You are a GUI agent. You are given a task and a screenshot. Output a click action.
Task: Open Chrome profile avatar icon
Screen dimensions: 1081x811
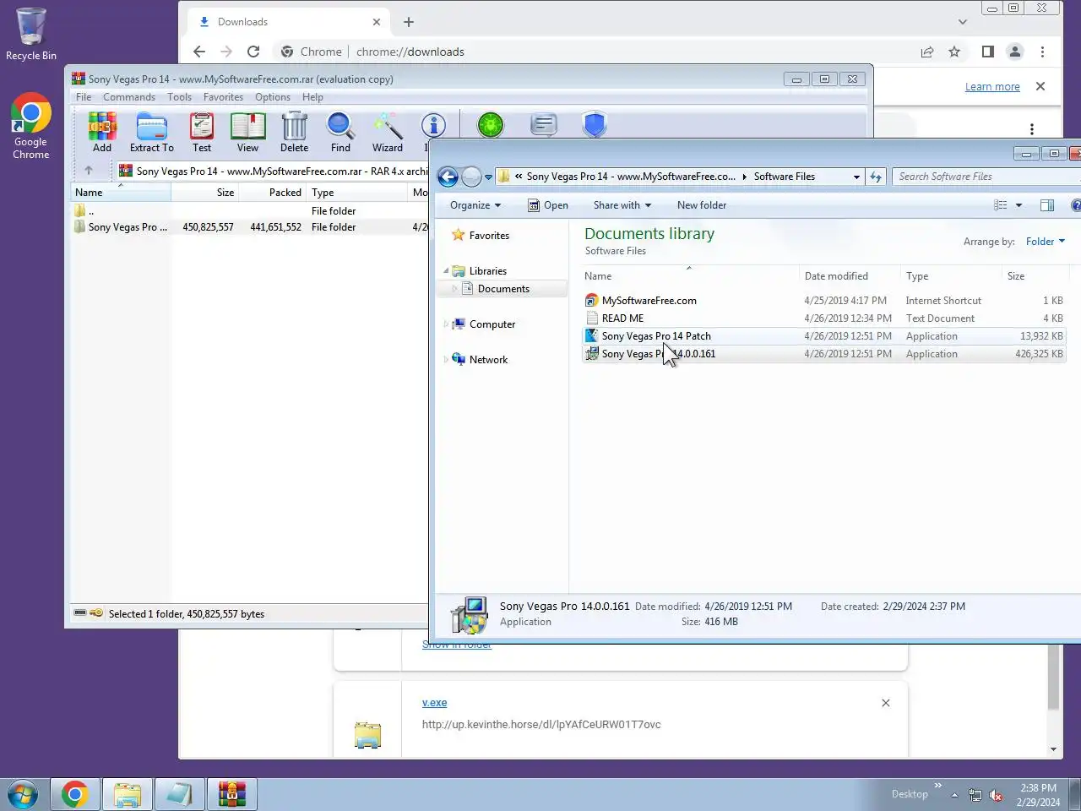coord(1015,52)
